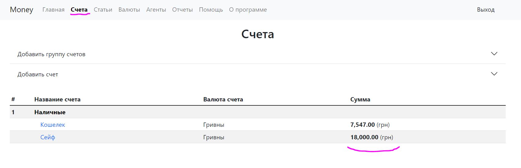Click the 18,000.00 amount for Сейф
The height and width of the screenshot is (168, 521).
point(364,137)
